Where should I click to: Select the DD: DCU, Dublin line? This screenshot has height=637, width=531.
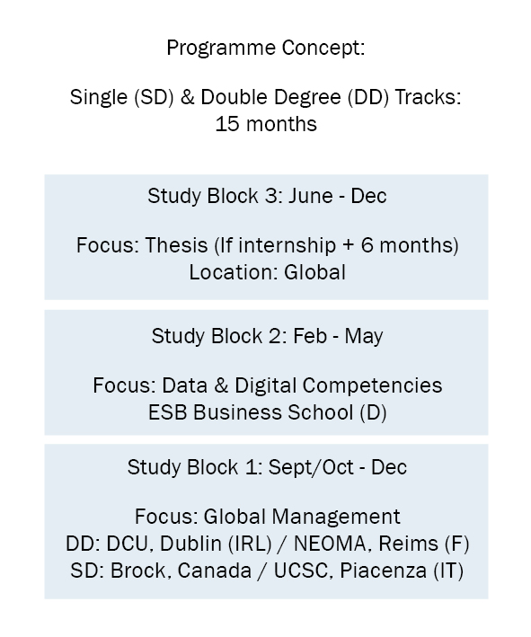coord(268,544)
